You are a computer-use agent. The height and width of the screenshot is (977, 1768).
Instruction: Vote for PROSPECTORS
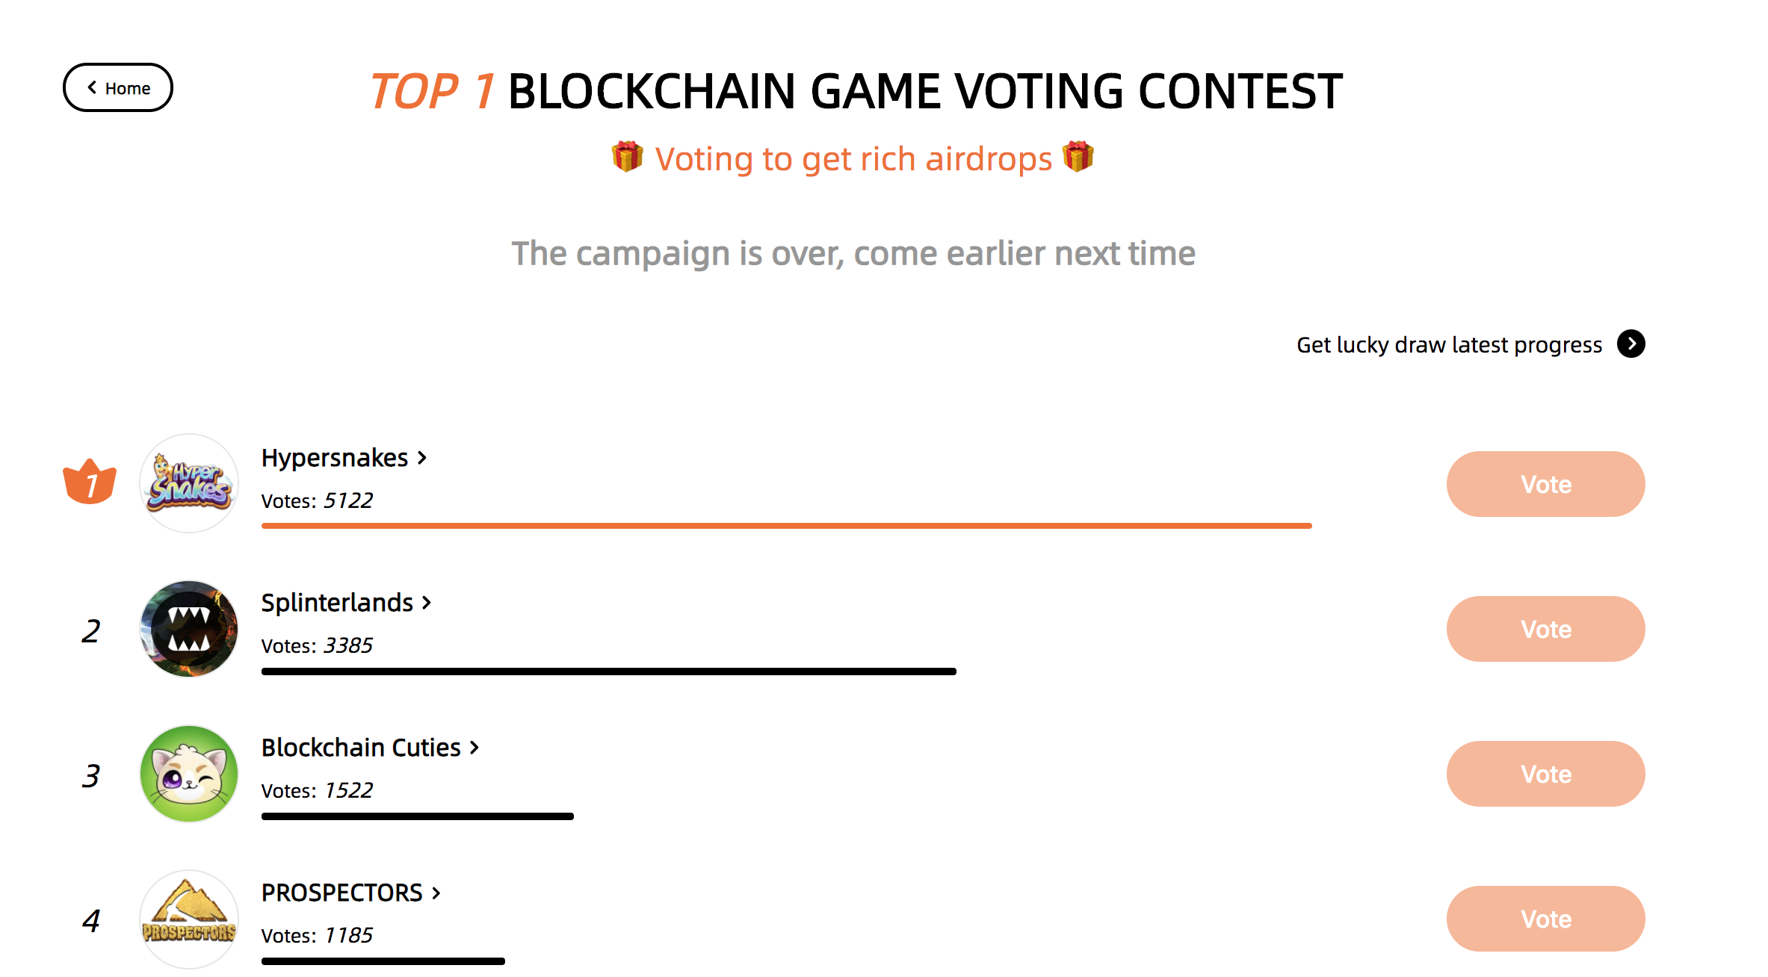click(x=1545, y=919)
